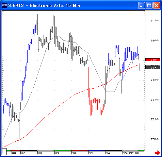The image size is (162, 157).
Task: Click the 07 date label on time axis
Action: [23, 153]
